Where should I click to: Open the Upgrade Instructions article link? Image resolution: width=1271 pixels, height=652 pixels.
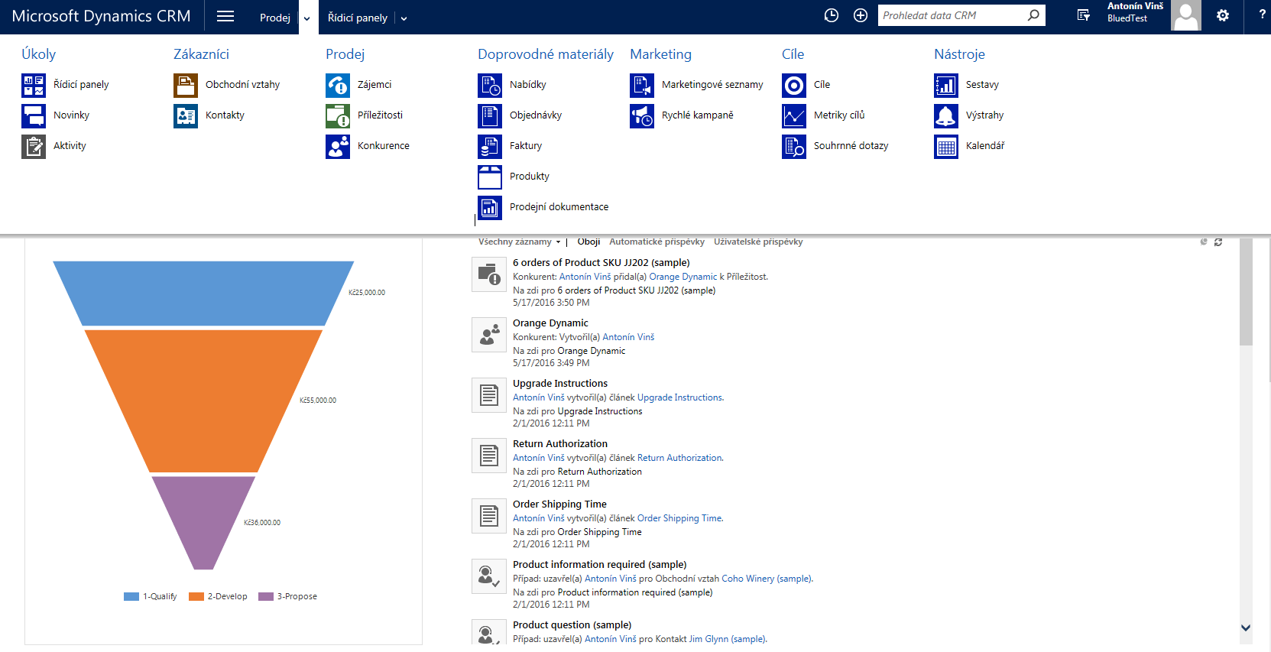[x=679, y=397]
